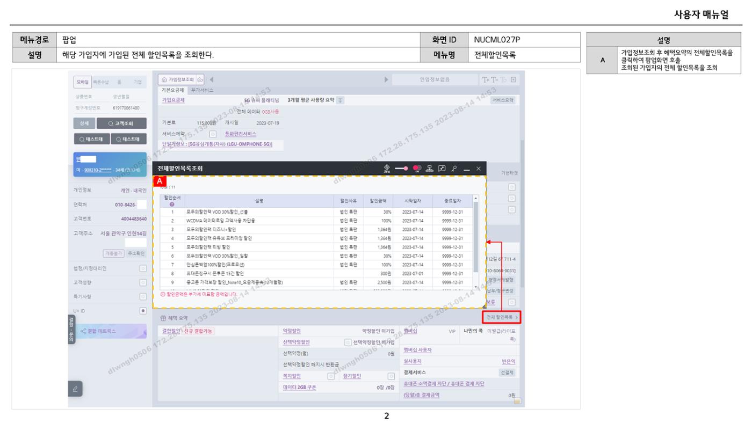Click the 서비스요약 button
The width and height of the screenshot is (752, 423).
tap(503, 100)
